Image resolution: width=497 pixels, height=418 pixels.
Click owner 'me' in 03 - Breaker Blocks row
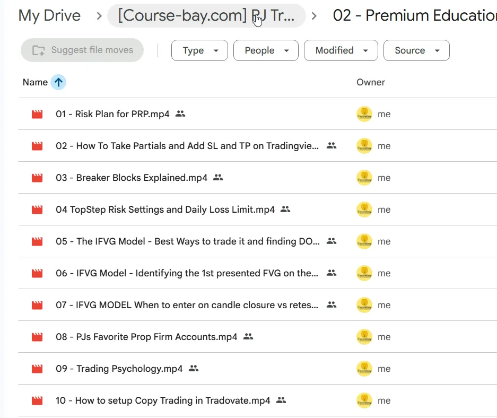(384, 178)
